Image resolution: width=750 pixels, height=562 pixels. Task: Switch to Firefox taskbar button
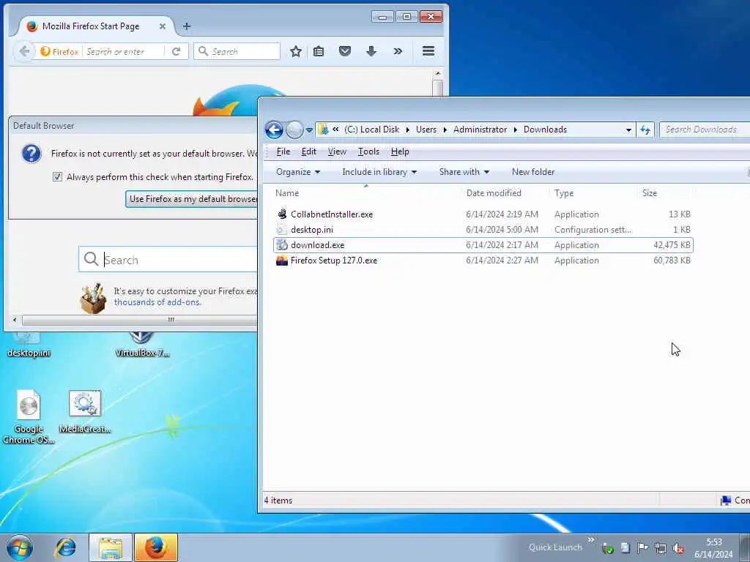156,547
